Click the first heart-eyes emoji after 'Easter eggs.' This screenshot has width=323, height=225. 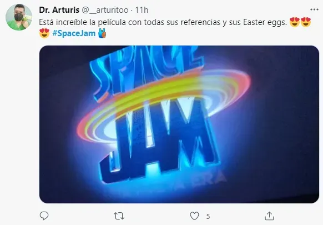295,22
